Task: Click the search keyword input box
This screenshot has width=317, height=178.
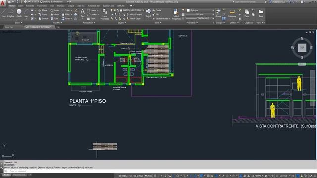Action: click(250, 2)
